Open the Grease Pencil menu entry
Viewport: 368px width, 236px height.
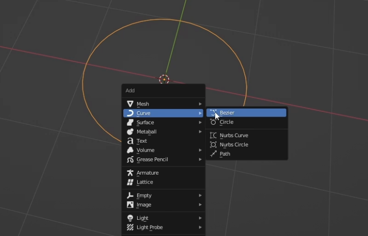click(163, 159)
